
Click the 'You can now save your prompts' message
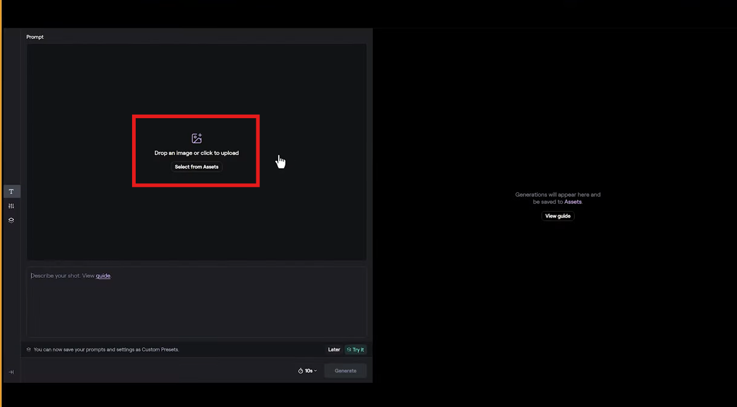(x=106, y=350)
